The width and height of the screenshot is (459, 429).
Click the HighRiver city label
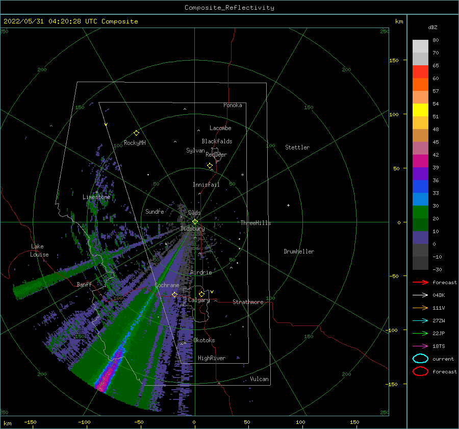(x=211, y=358)
